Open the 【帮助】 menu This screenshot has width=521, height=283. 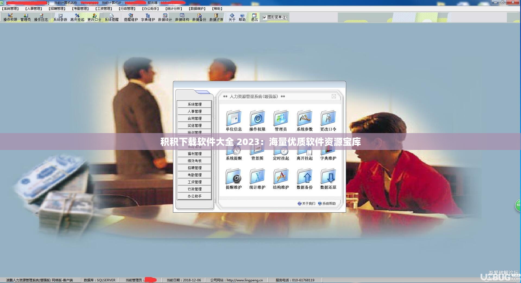click(217, 9)
